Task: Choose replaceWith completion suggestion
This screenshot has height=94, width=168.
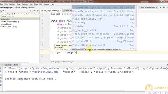Action: 103,41
